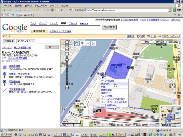Collapse the left side panel arrow

click(59, 84)
